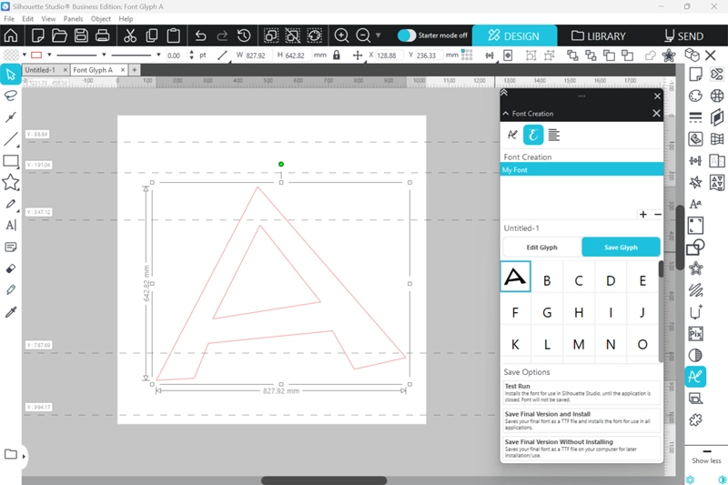This screenshot has height=485, width=728.
Task: Toggle the aspect ratio lock icon
Action: (x=337, y=56)
